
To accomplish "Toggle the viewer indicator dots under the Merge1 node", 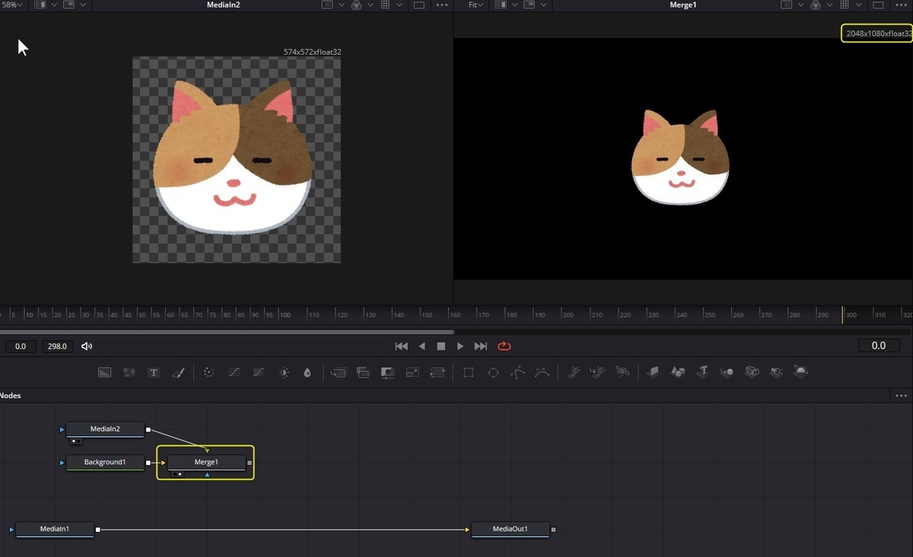I will click(177, 474).
